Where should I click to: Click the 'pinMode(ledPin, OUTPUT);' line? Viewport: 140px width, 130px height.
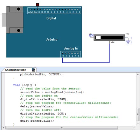[41, 74]
